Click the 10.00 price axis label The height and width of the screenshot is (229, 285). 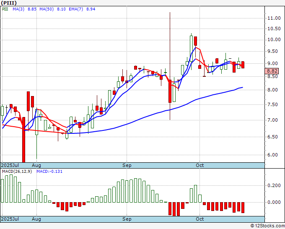[274, 40]
